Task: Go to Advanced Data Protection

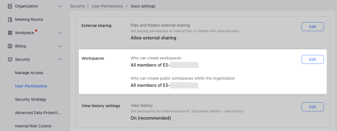Action: (38, 113)
